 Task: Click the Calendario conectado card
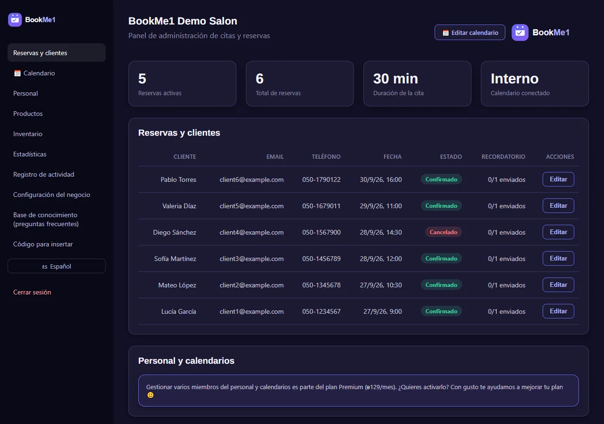tap(535, 83)
